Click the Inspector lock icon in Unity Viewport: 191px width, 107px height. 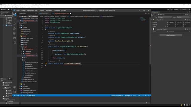188,12
